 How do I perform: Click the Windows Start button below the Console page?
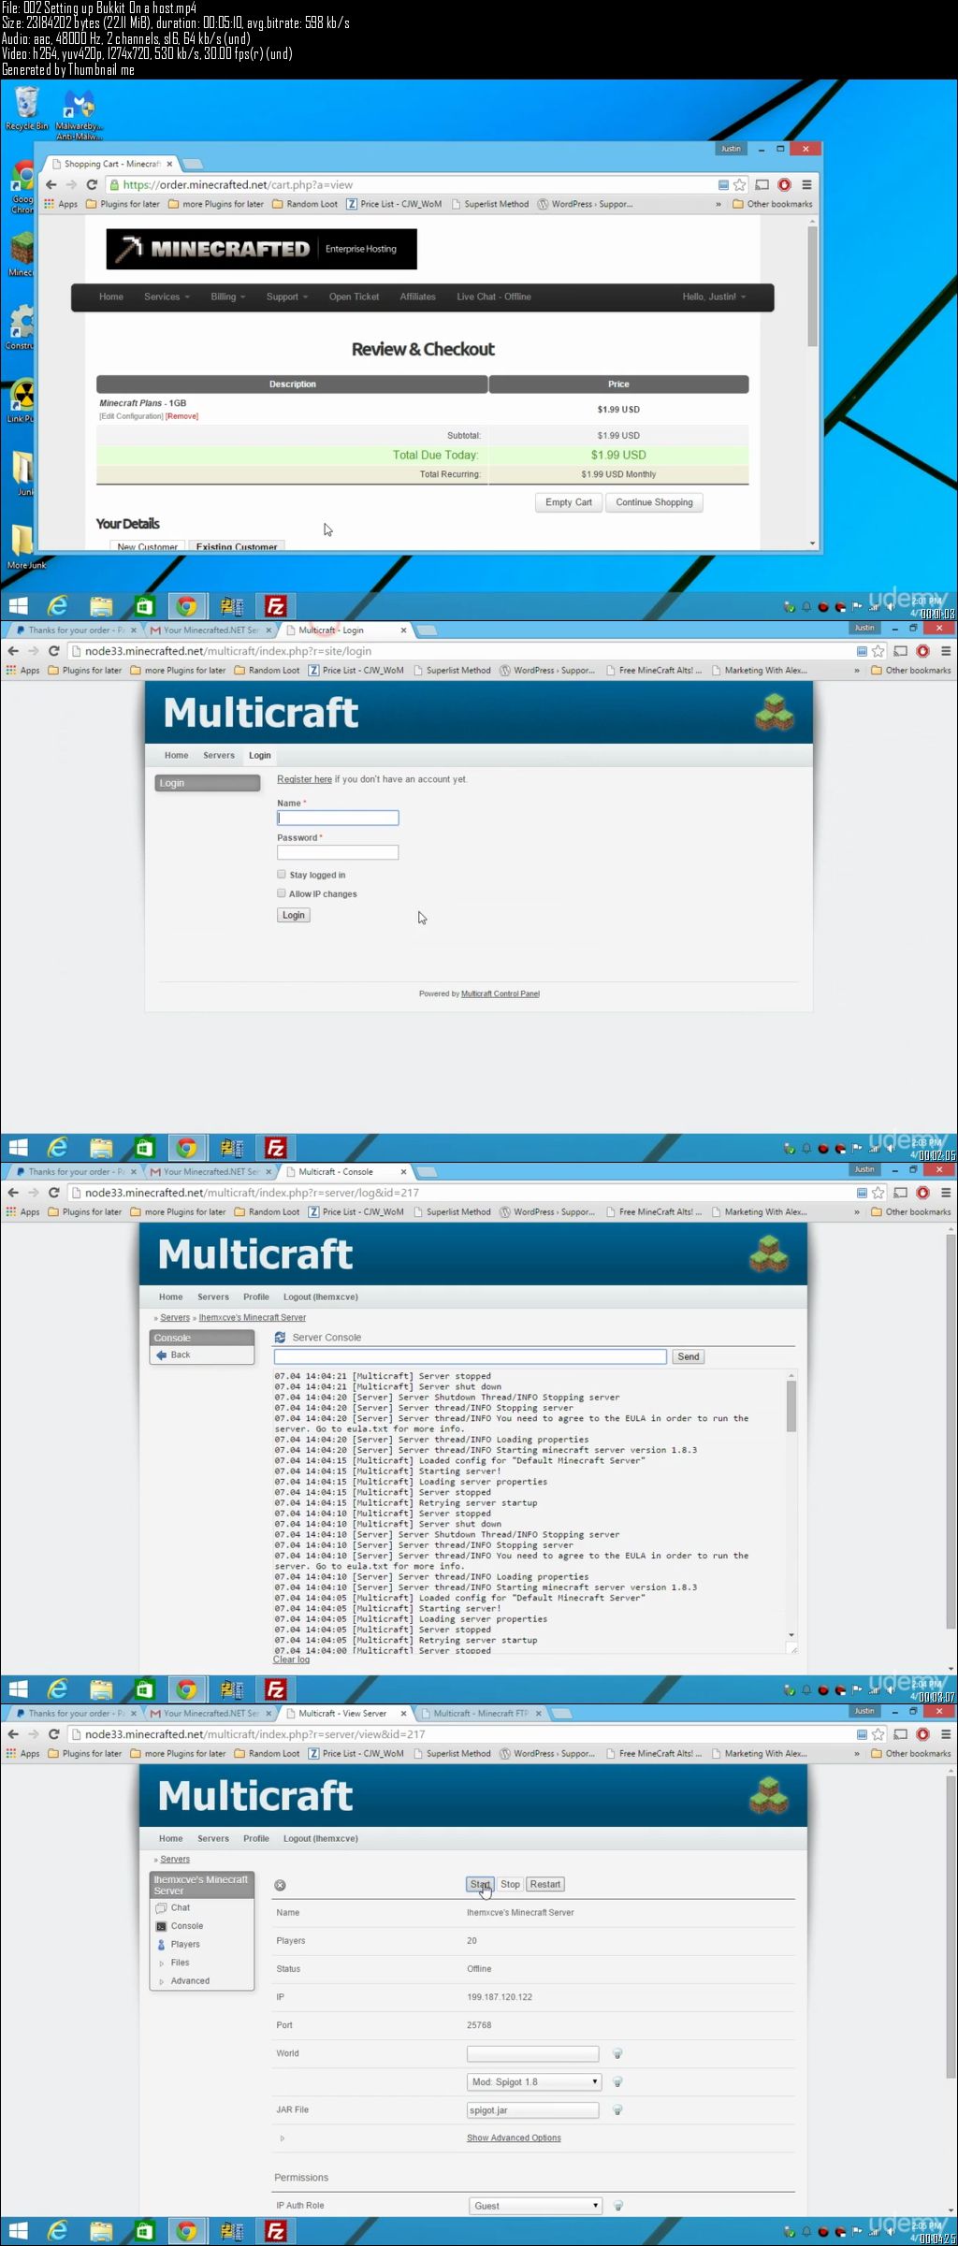[x=18, y=1688]
